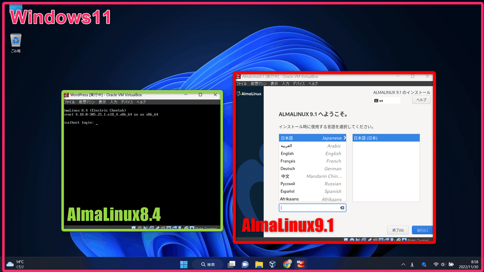Viewport: 484px width, 272px height.
Task: Select 日本語 Japanese in the language list
Action: (312, 138)
